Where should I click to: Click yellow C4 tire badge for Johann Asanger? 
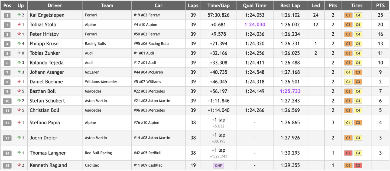coord(348,72)
